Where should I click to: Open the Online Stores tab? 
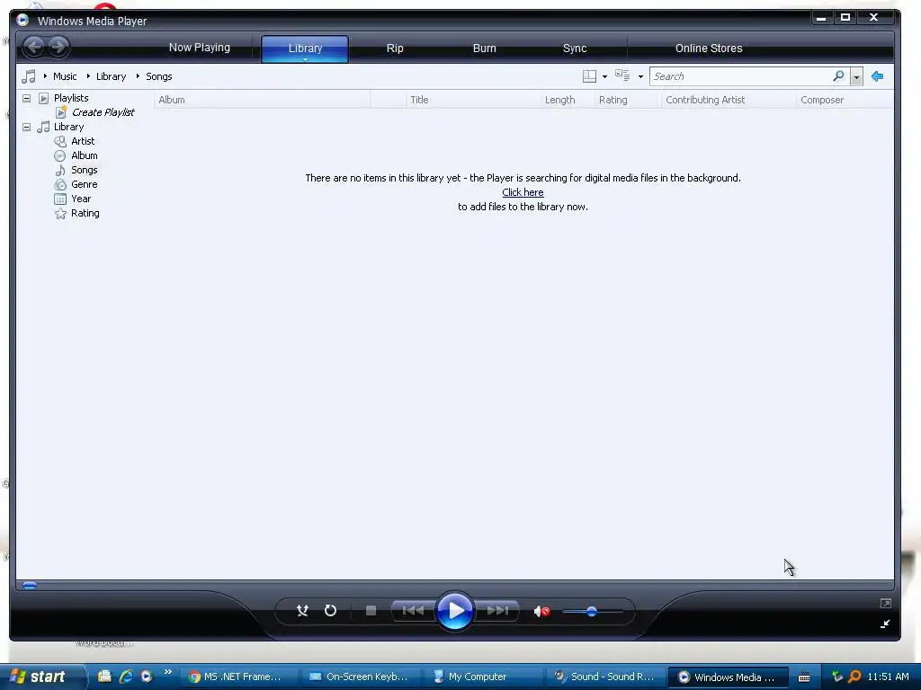tap(709, 49)
